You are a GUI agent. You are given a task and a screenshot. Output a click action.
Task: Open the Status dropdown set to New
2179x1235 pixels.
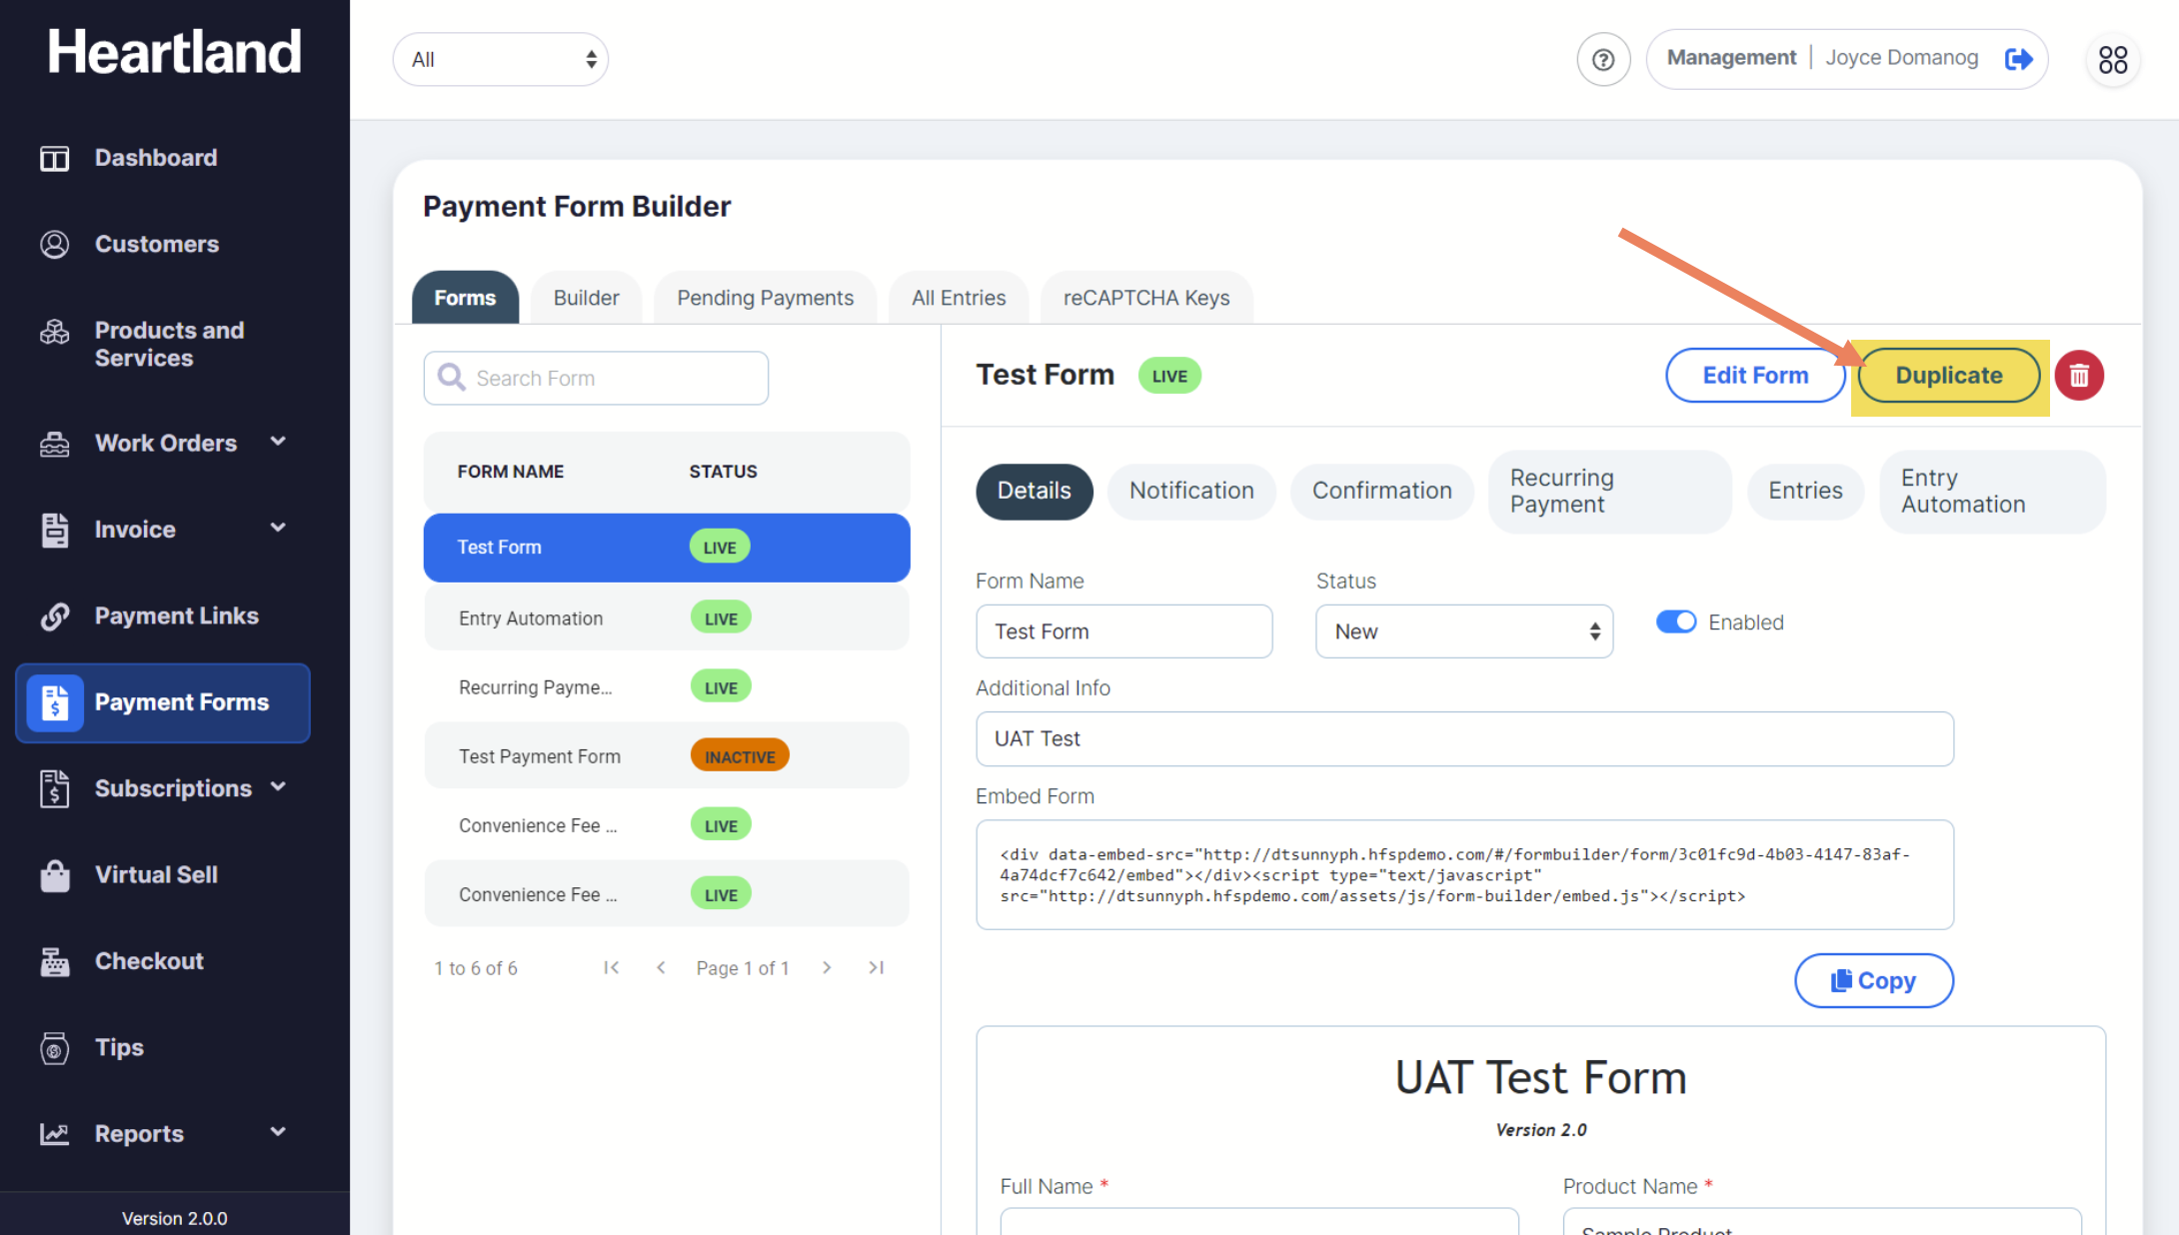pos(1464,631)
